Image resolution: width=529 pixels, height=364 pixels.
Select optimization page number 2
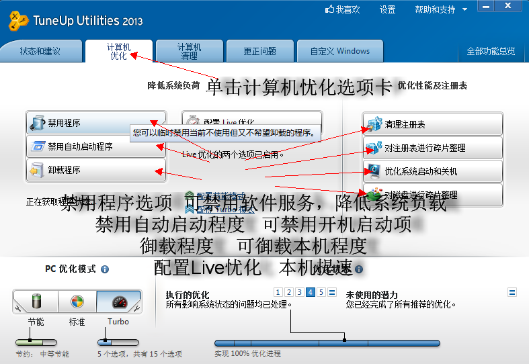(289, 292)
